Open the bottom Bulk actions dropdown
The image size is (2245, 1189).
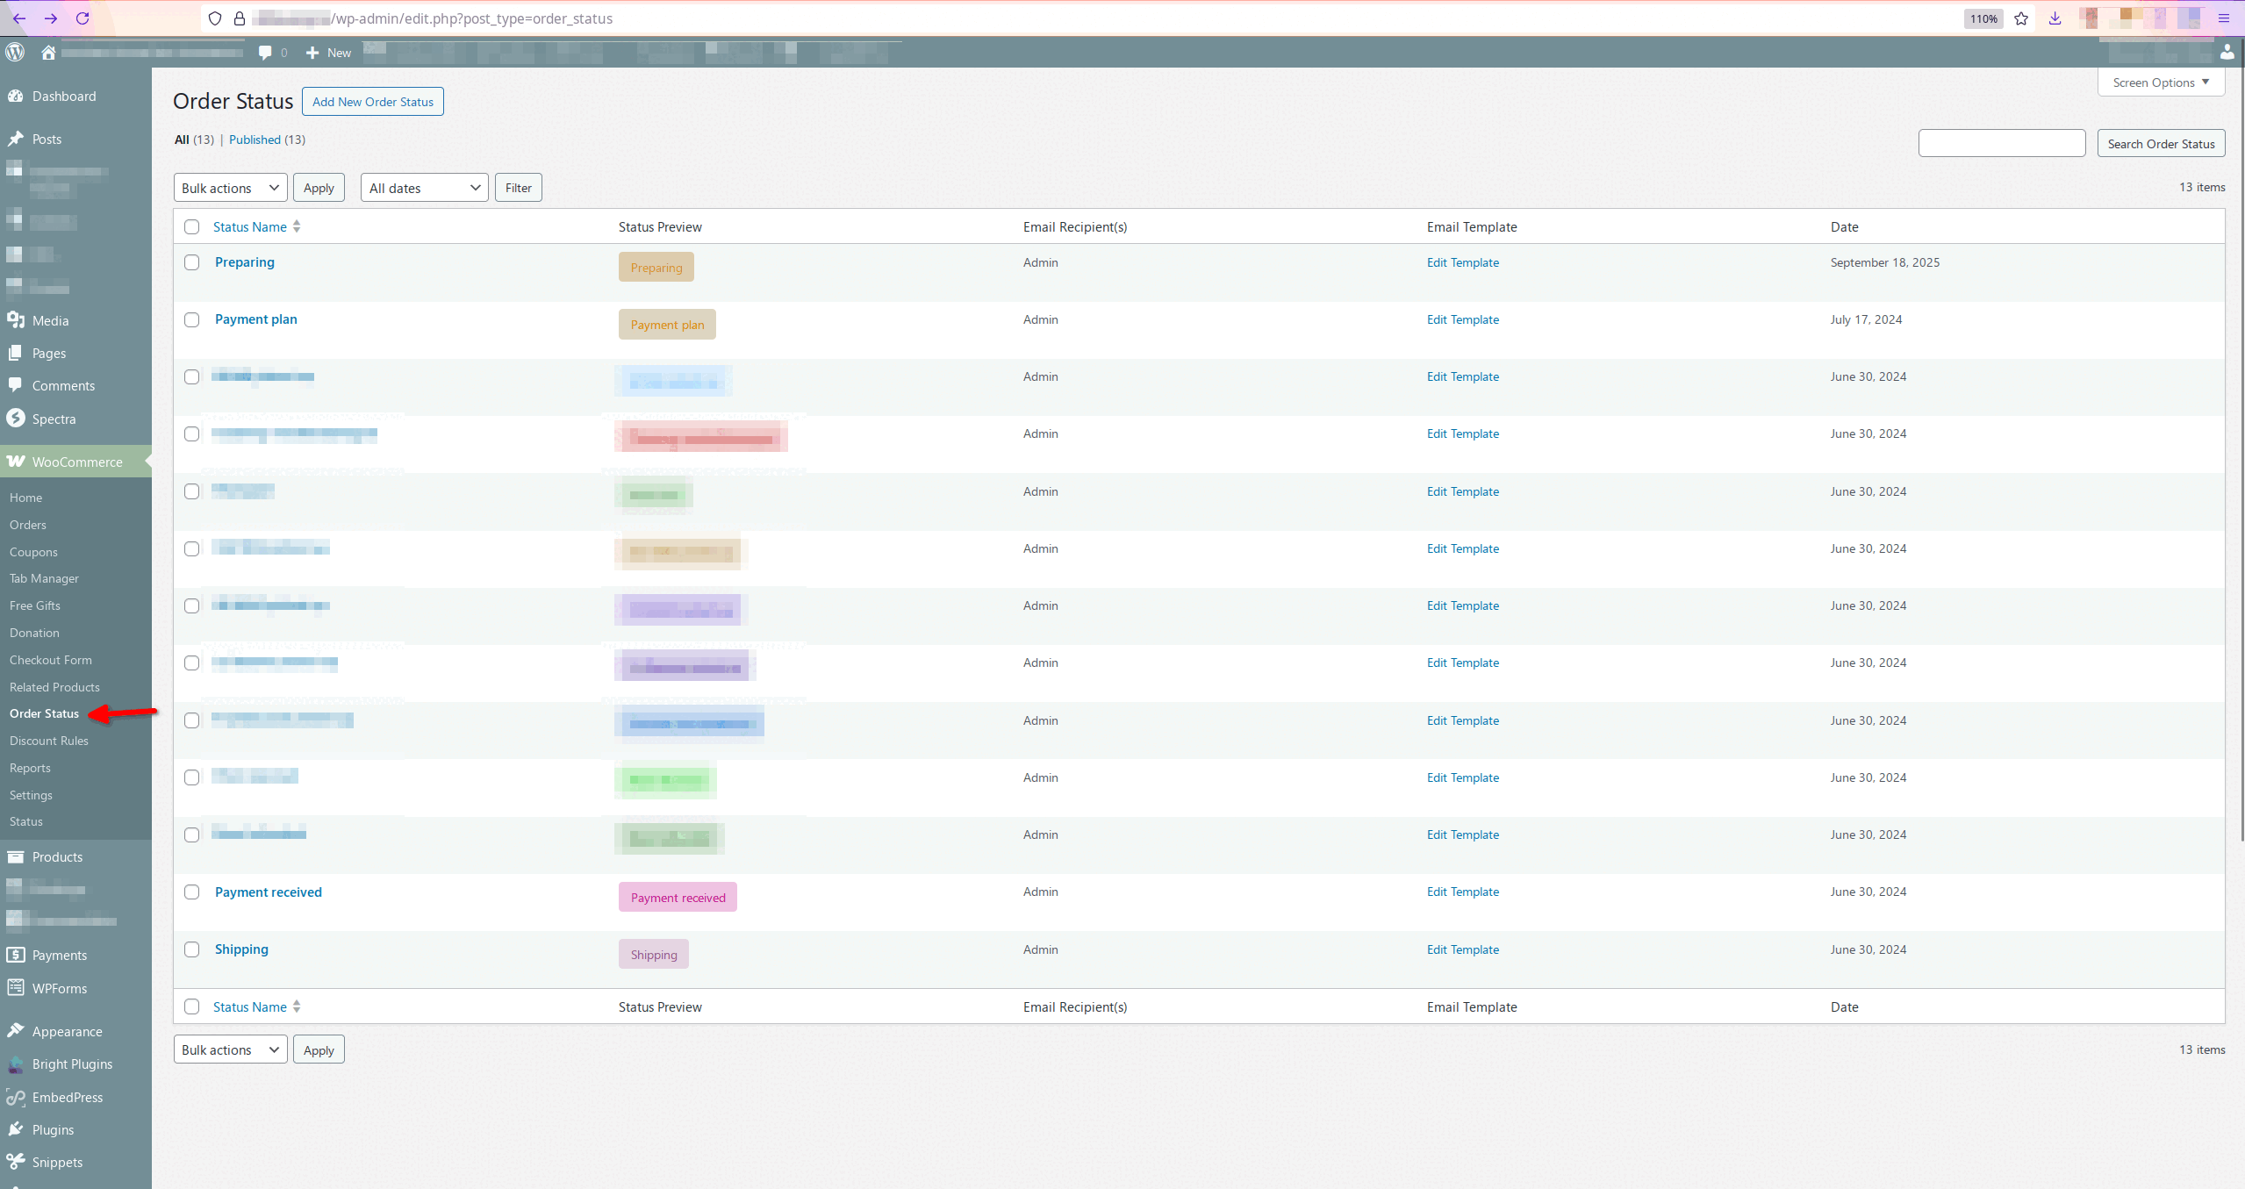[x=231, y=1049]
